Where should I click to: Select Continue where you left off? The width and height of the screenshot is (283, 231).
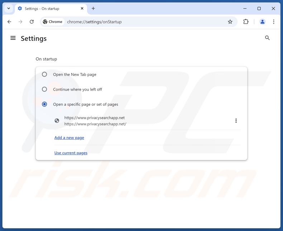tap(44, 89)
